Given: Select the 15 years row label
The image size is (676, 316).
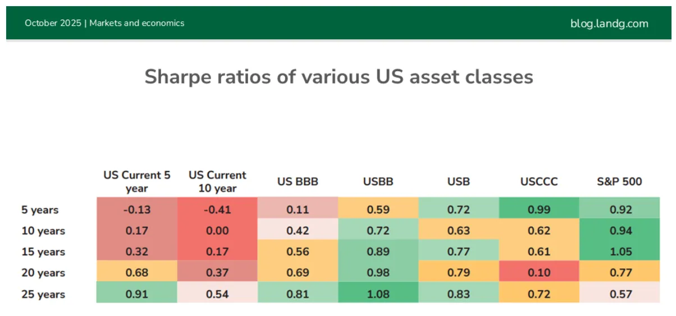Looking at the screenshot, I should pos(43,252).
